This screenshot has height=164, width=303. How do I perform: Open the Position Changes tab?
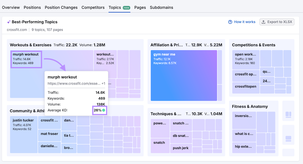61,8
